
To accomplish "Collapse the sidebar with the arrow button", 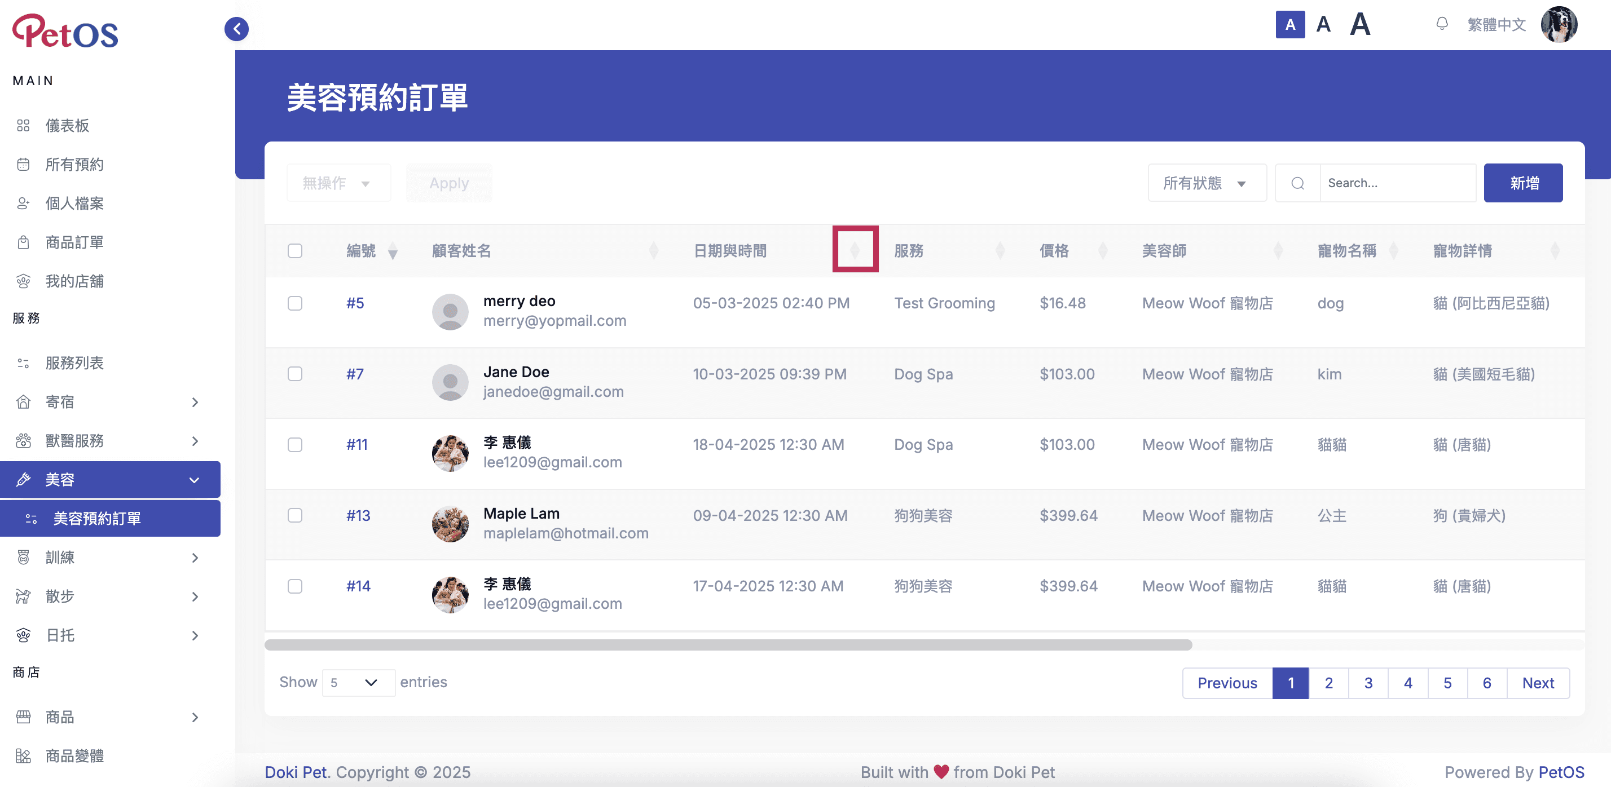I will click(x=236, y=29).
